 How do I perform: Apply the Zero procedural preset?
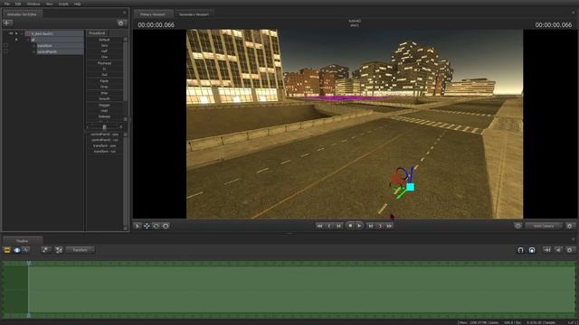click(105, 45)
